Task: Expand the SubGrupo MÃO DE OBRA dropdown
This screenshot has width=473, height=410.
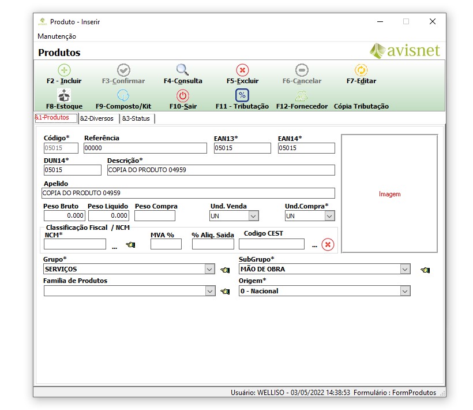Action: tap(406, 269)
